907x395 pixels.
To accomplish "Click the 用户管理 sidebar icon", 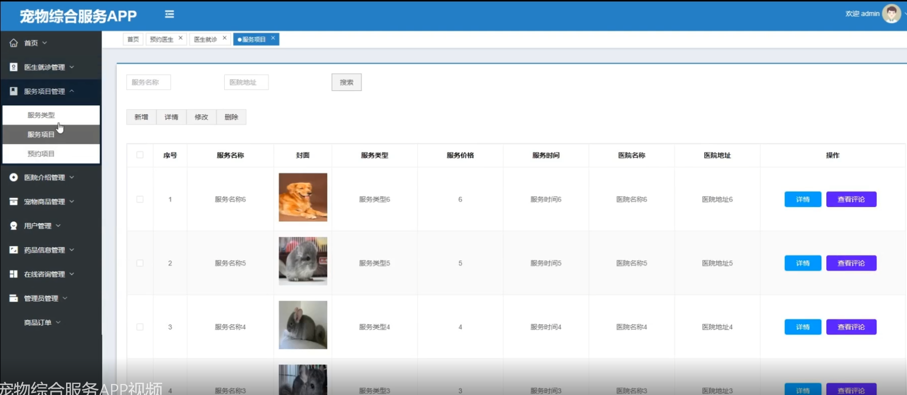I will [14, 225].
